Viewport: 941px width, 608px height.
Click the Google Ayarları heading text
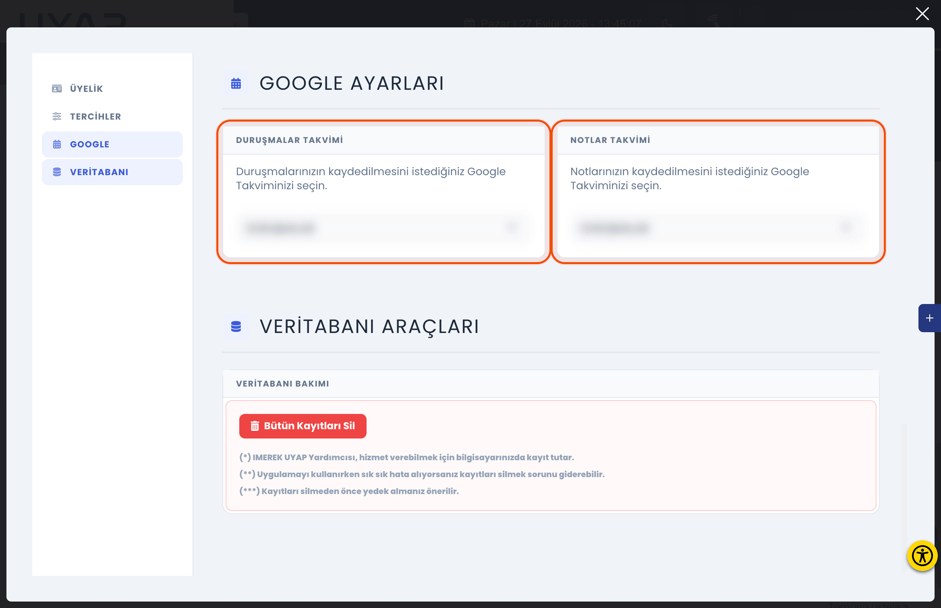tap(352, 83)
